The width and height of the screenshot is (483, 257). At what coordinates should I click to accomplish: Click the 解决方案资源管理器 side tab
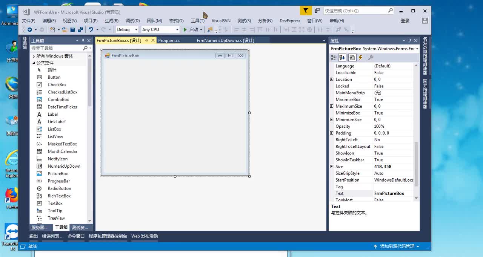(425, 57)
